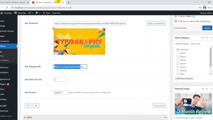Check the Action category
213x120 pixels.
[x=178, y=53]
